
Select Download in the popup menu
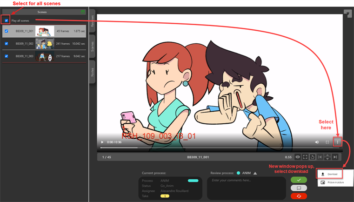(x=329, y=174)
